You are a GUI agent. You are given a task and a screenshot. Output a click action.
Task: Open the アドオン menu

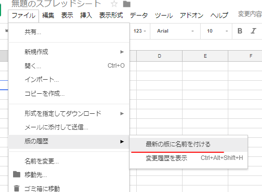pos(192,16)
